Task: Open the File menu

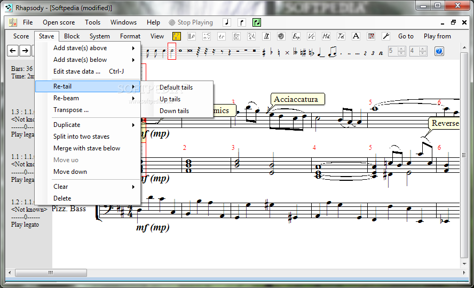Action: point(28,22)
